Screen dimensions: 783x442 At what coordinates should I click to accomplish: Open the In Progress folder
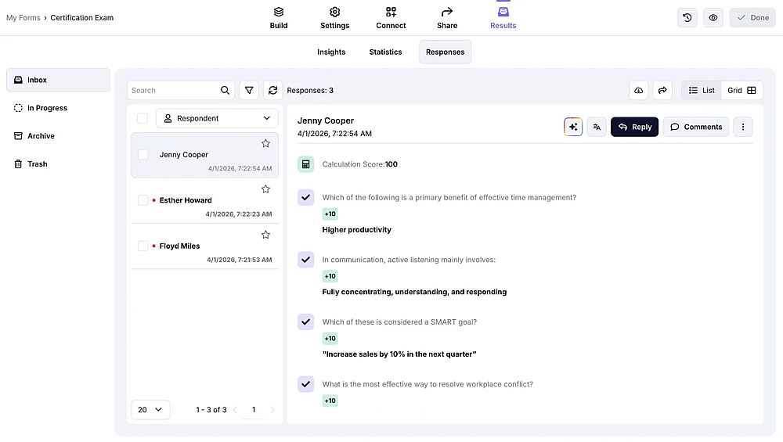point(58,108)
